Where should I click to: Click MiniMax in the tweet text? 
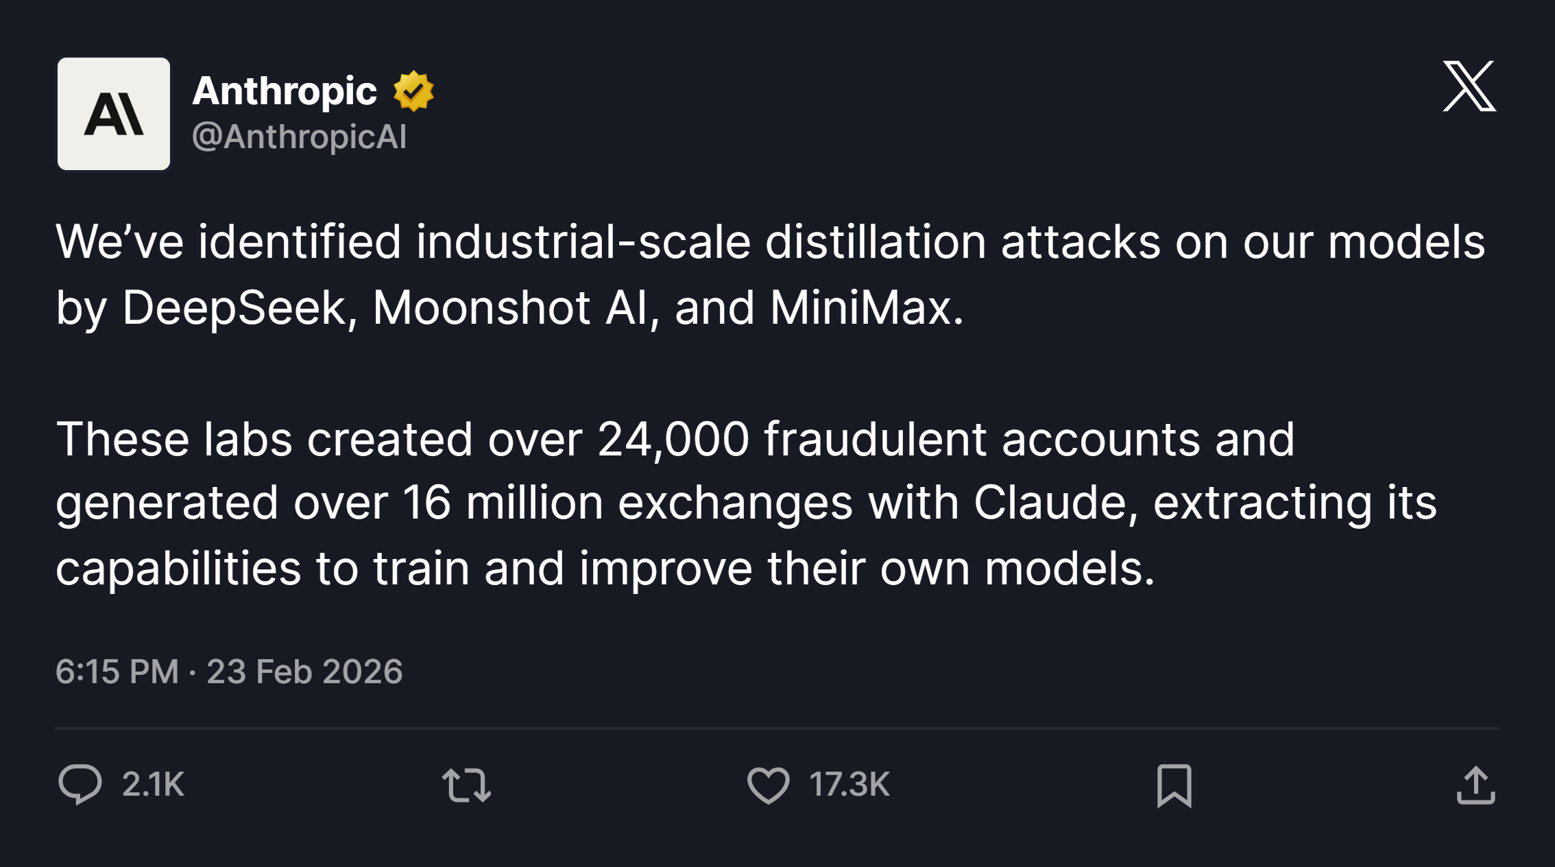pos(865,307)
